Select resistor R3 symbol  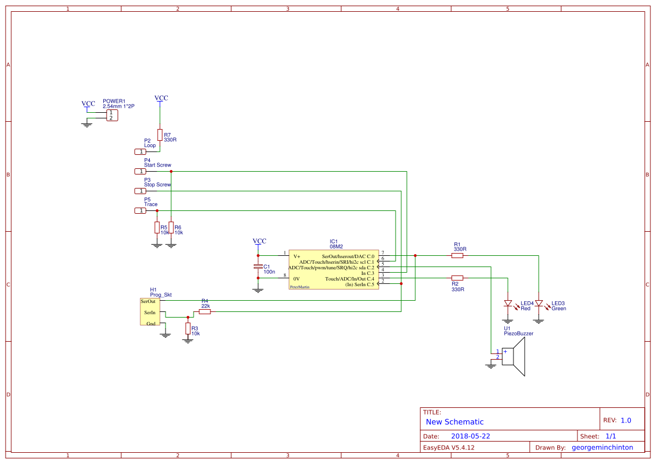[188, 328]
